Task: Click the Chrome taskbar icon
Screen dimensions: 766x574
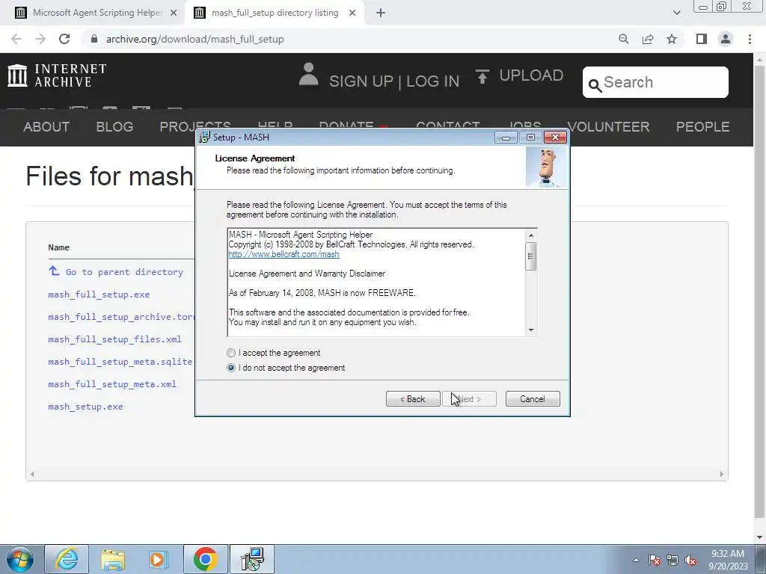Action: (205, 559)
